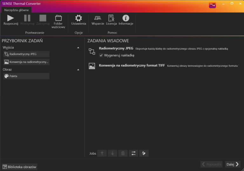
Task: Collapse the Wyjścia section
Action: (78, 47)
